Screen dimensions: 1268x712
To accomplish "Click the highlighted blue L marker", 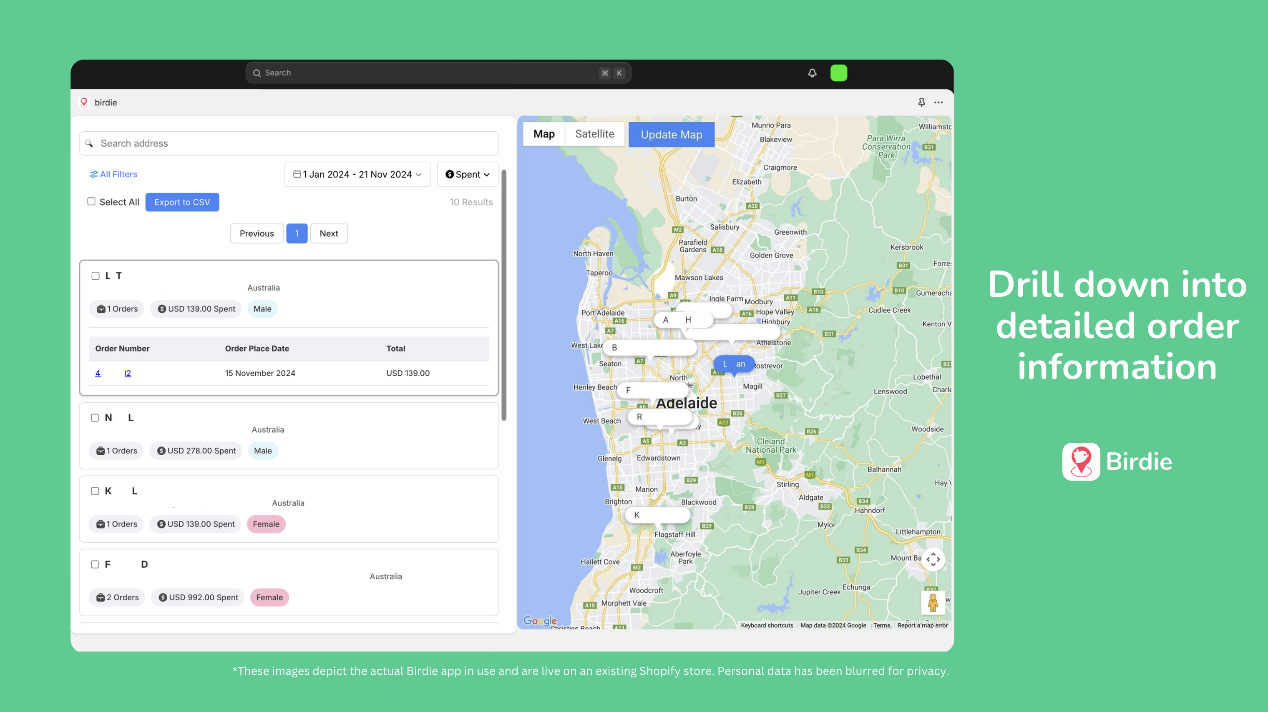I will (x=734, y=364).
